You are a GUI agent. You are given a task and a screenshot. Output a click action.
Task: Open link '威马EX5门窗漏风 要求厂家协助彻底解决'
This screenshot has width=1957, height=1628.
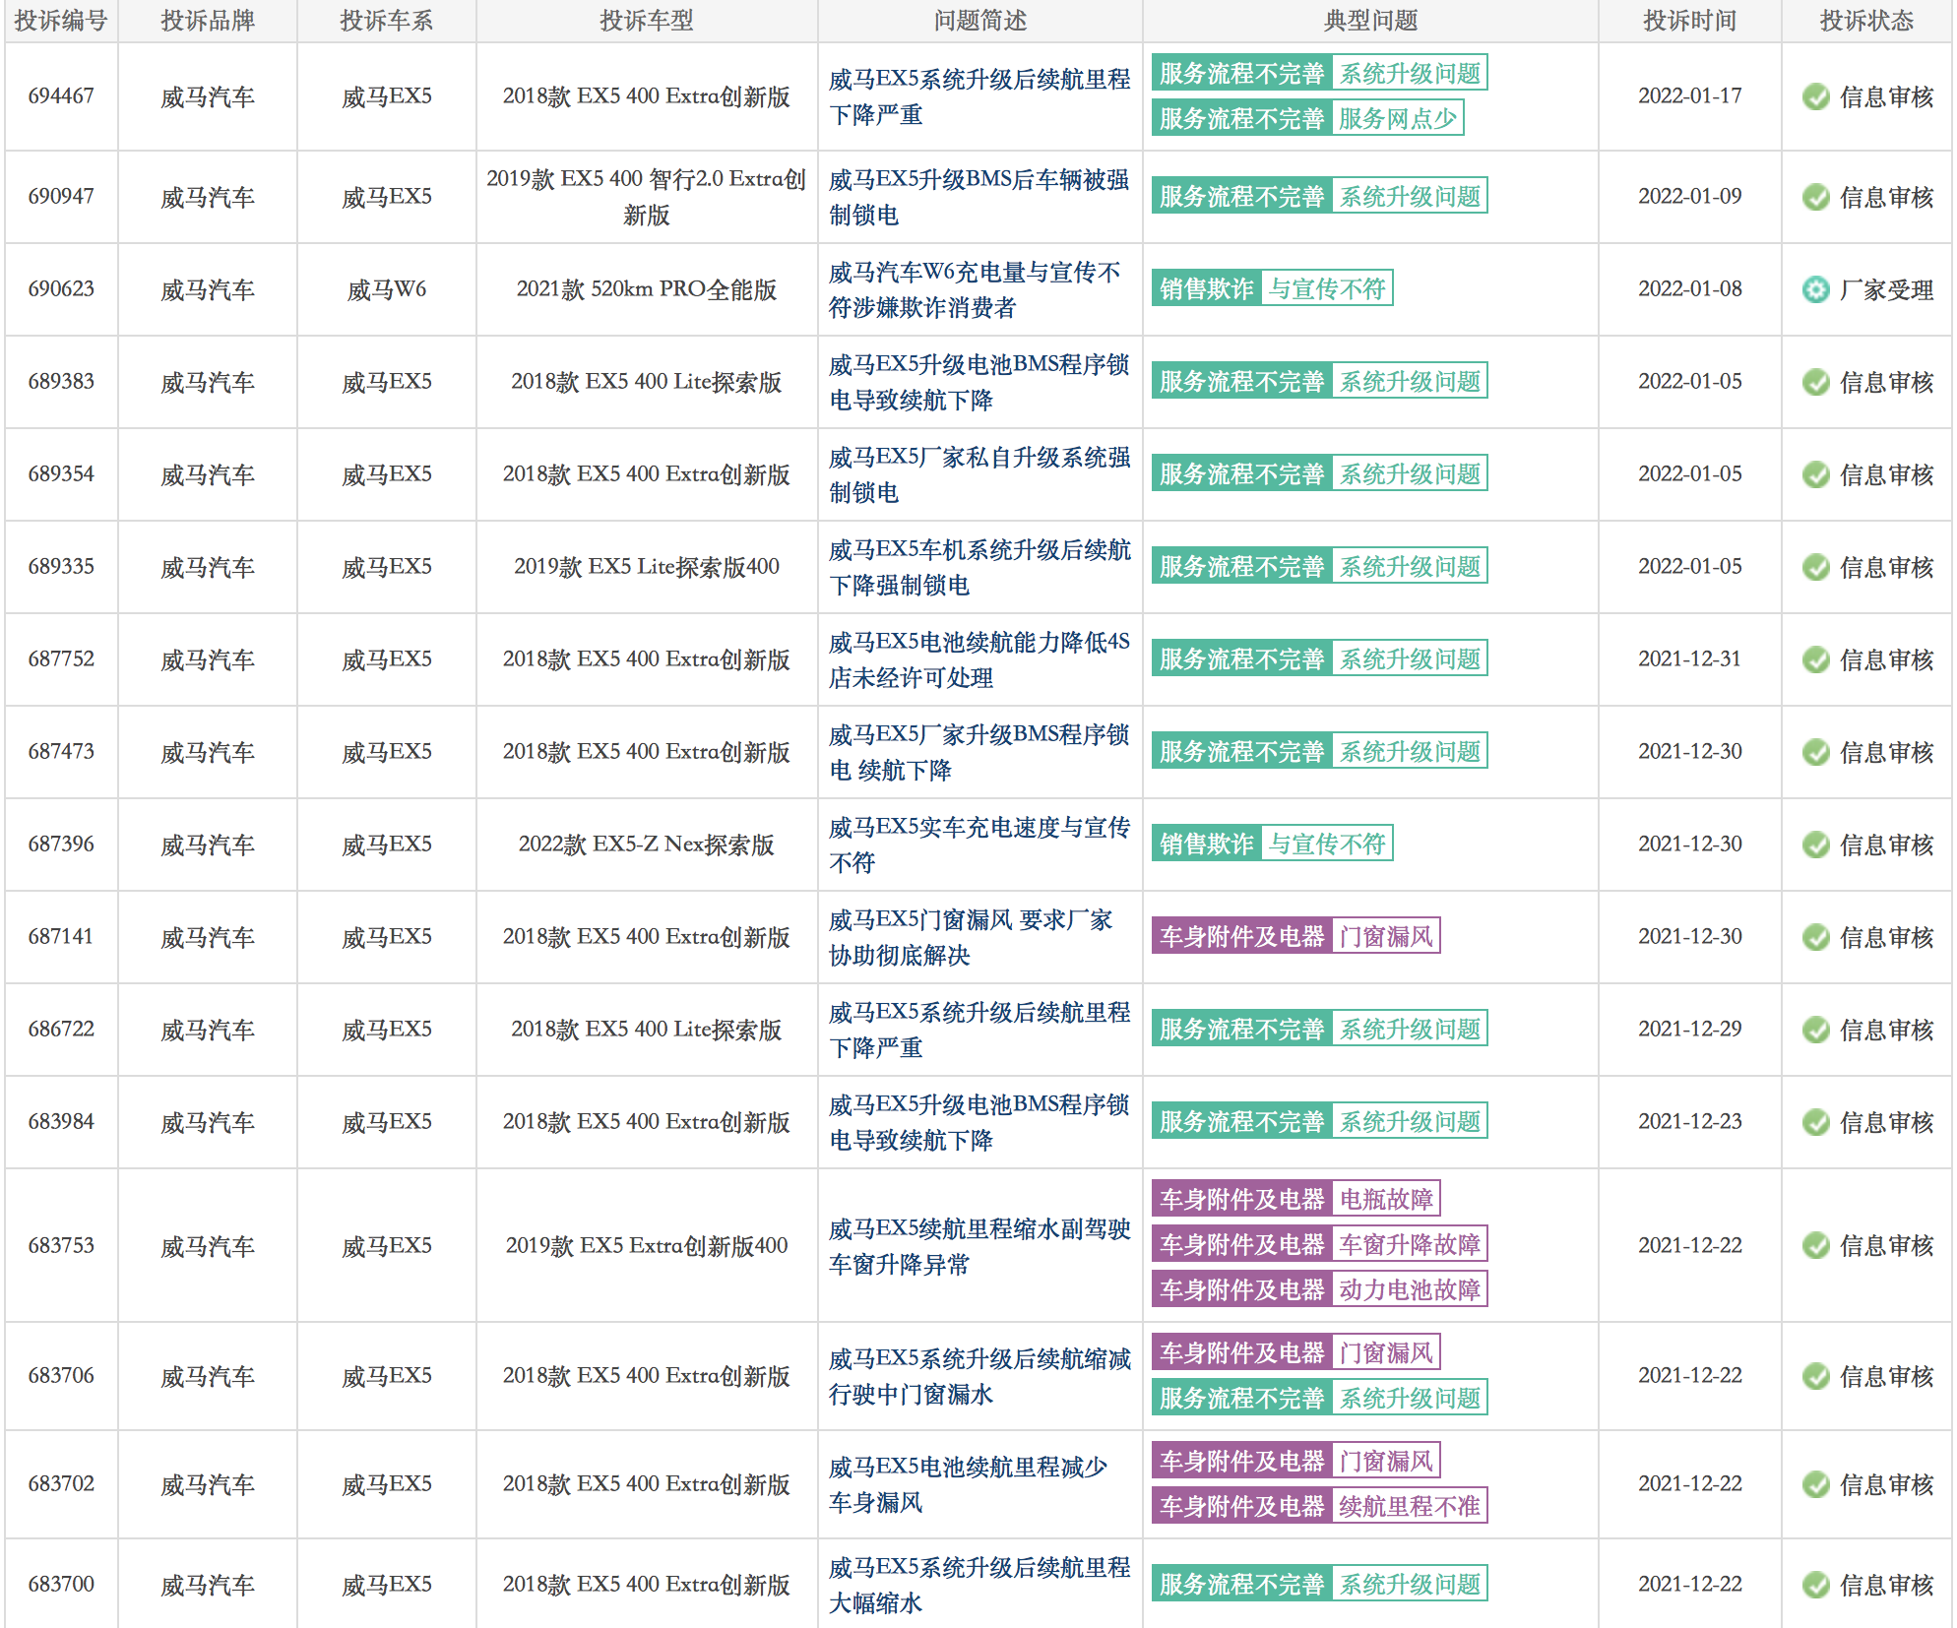pos(971,937)
